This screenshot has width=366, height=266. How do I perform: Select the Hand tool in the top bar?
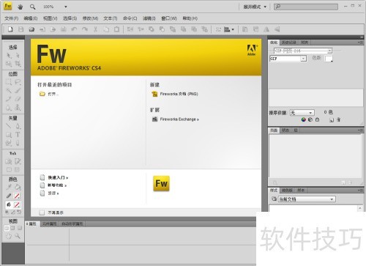click(20, 7)
